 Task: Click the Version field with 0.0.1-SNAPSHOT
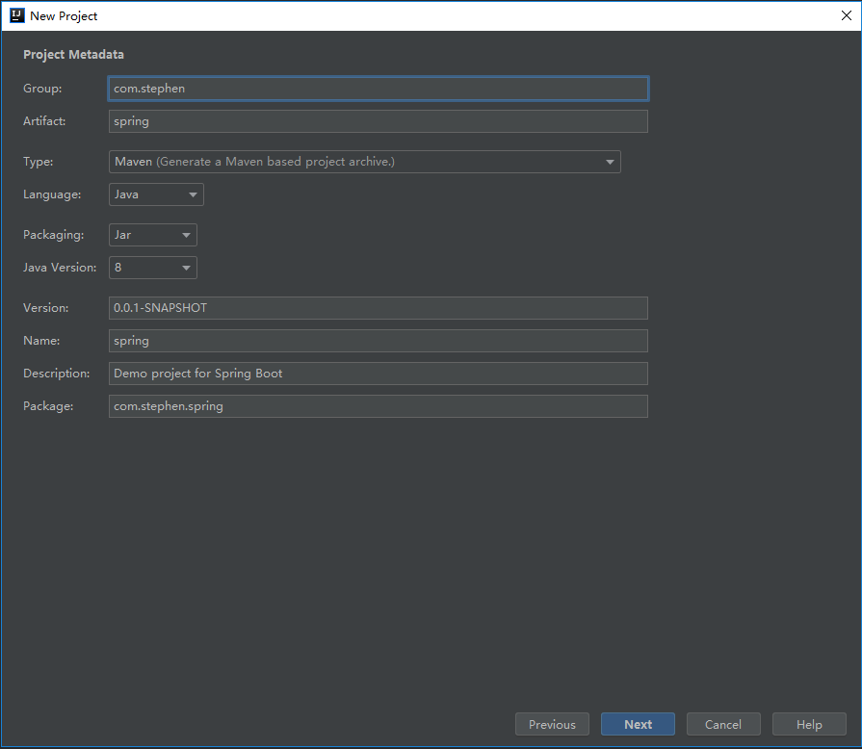(x=378, y=308)
